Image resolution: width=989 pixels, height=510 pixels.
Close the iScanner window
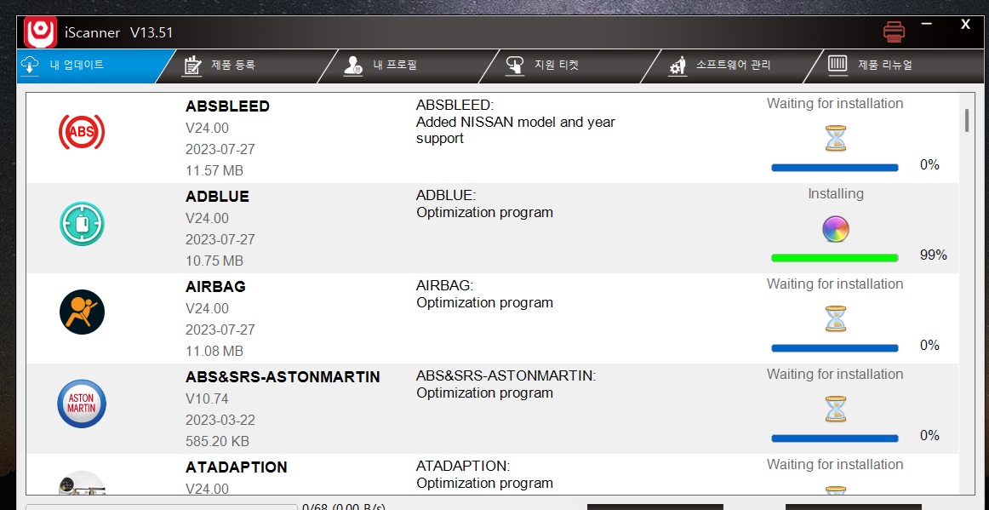pos(965,25)
